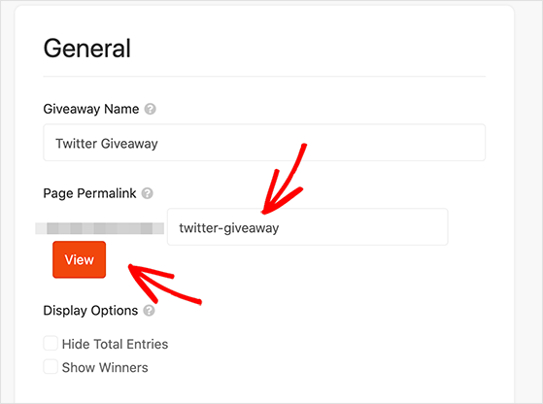Click the 'Display Options' section label

pyautogui.click(x=90, y=311)
